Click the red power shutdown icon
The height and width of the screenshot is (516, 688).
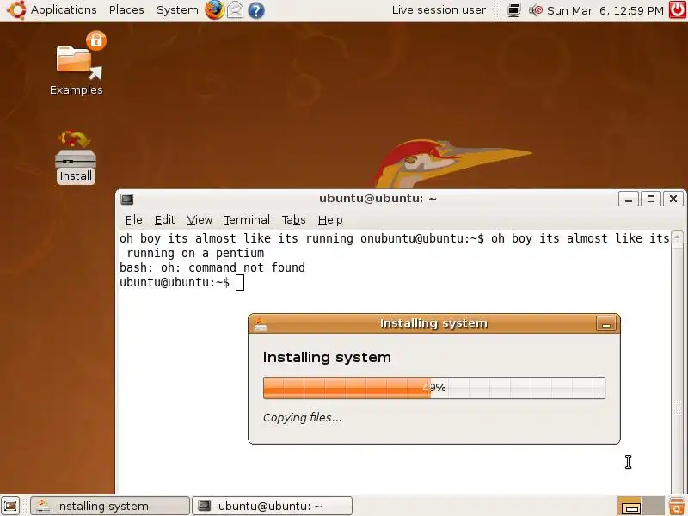[678, 10]
